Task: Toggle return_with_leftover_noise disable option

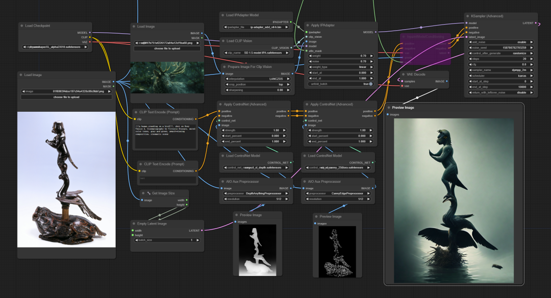Action: tap(501, 93)
